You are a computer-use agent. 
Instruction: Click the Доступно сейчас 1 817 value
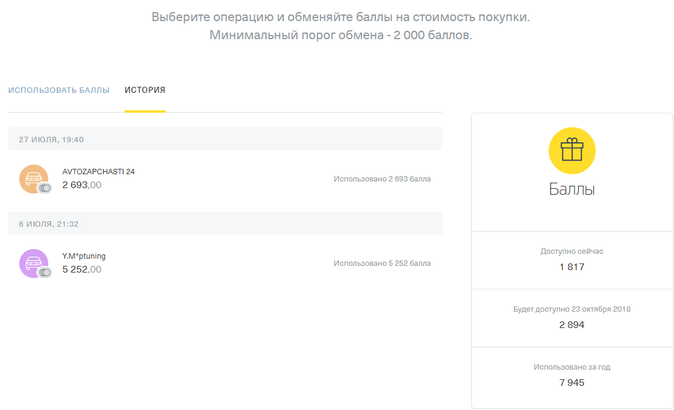pos(572,266)
